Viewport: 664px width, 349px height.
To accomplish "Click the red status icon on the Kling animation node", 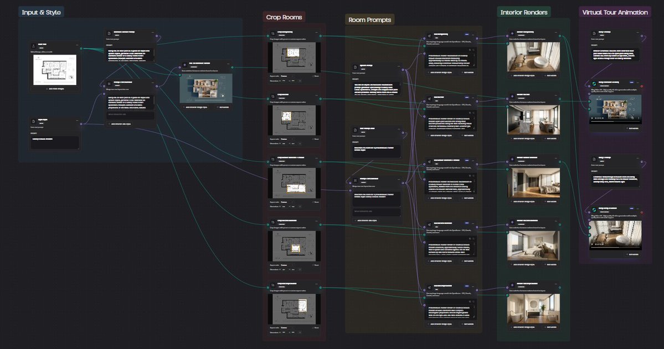I will coord(642,86).
